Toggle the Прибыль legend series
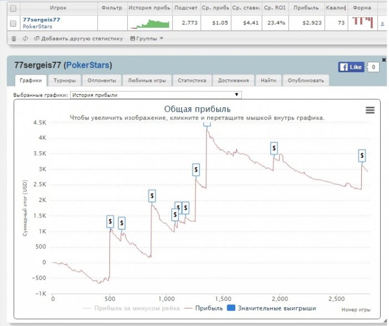The width and height of the screenshot is (389, 326). (x=204, y=308)
